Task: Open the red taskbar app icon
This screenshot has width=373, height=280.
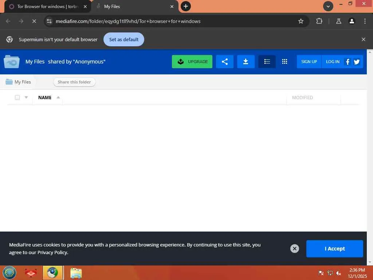Action: tap(31, 273)
